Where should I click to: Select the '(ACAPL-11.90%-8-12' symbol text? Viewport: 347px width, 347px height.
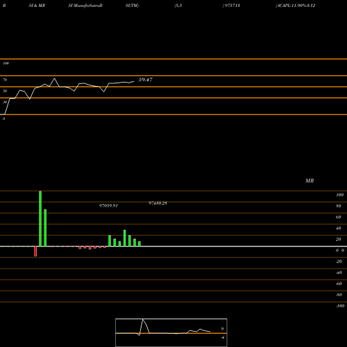click(296, 6)
